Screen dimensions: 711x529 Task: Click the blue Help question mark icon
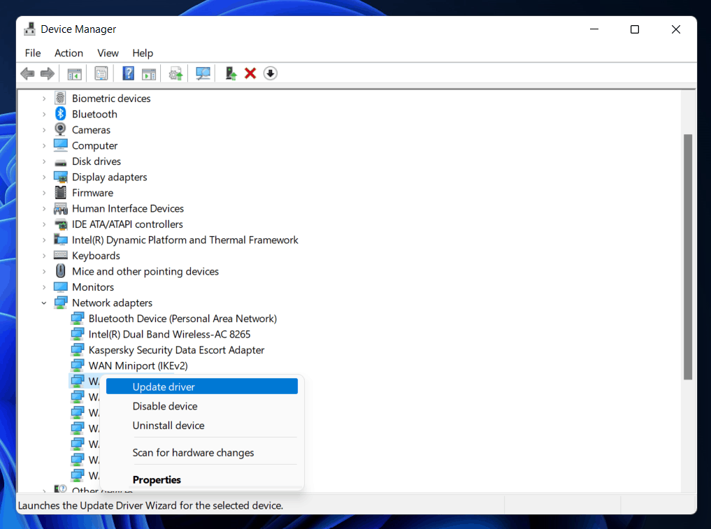tap(128, 73)
